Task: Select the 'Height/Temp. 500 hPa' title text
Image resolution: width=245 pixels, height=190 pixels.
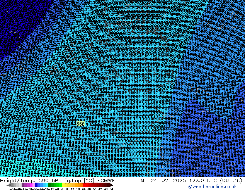Action: pos(31,181)
